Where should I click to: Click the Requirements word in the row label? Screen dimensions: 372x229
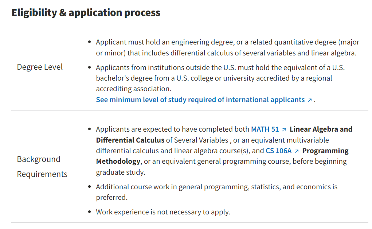(42, 174)
